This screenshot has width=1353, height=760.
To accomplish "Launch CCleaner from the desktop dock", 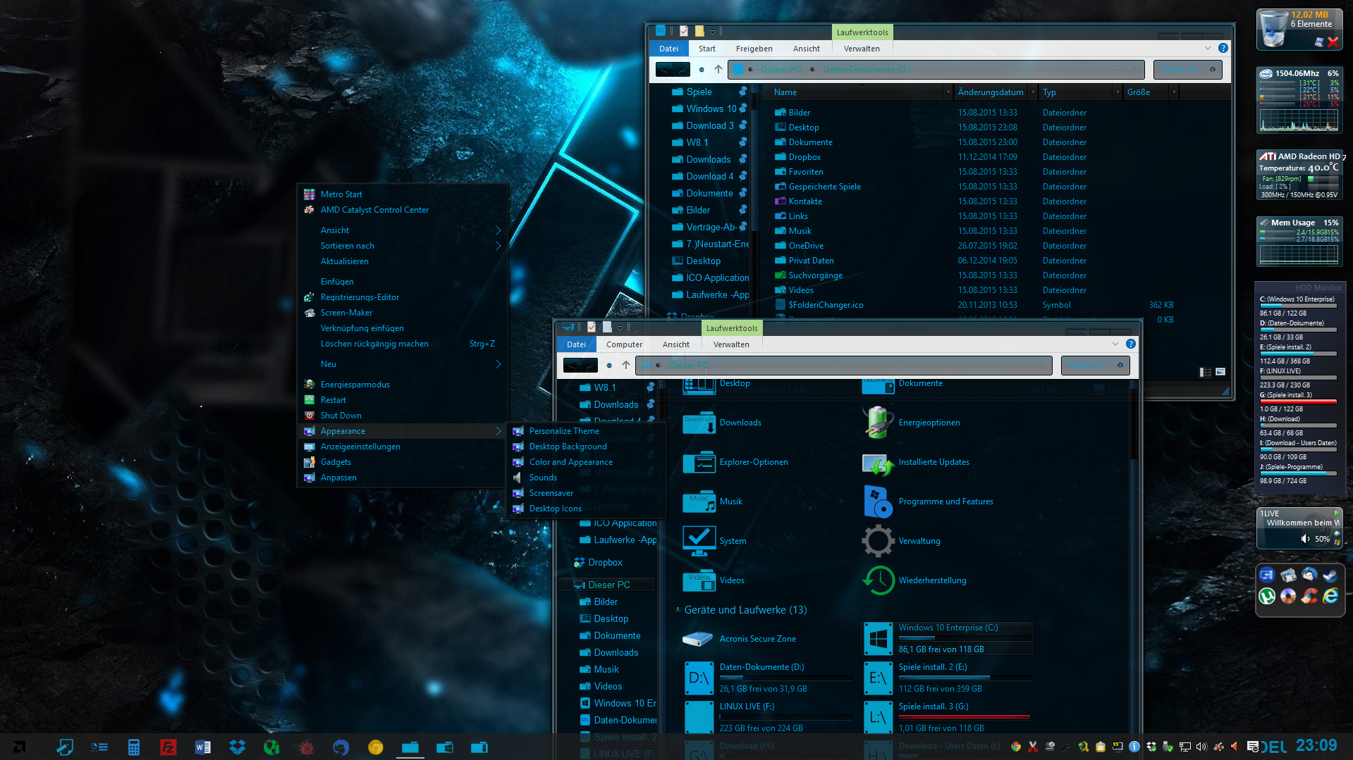I will coord(1309,597).
